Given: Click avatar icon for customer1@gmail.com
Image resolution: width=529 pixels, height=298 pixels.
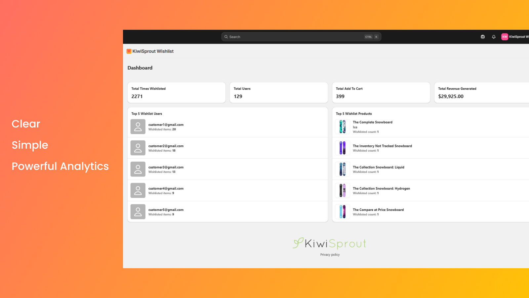Looking at the screenshot, I should (138, 127).
